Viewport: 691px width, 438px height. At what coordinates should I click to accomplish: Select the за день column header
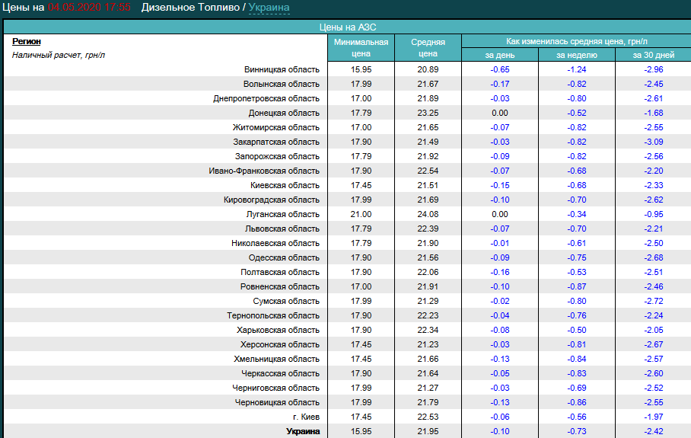coord(499,55)
